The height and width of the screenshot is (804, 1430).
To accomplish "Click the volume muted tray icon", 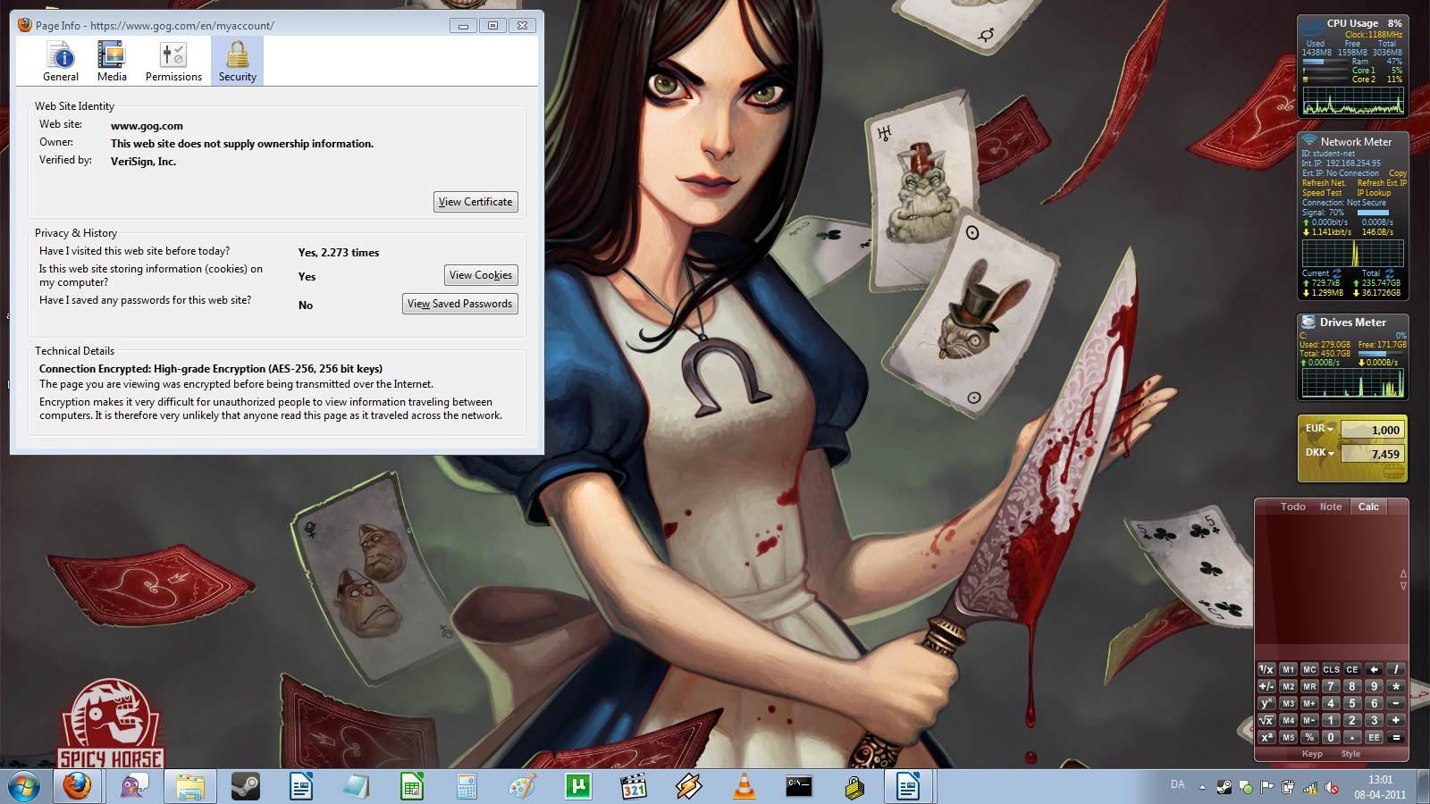I will tap(1332, 787).
